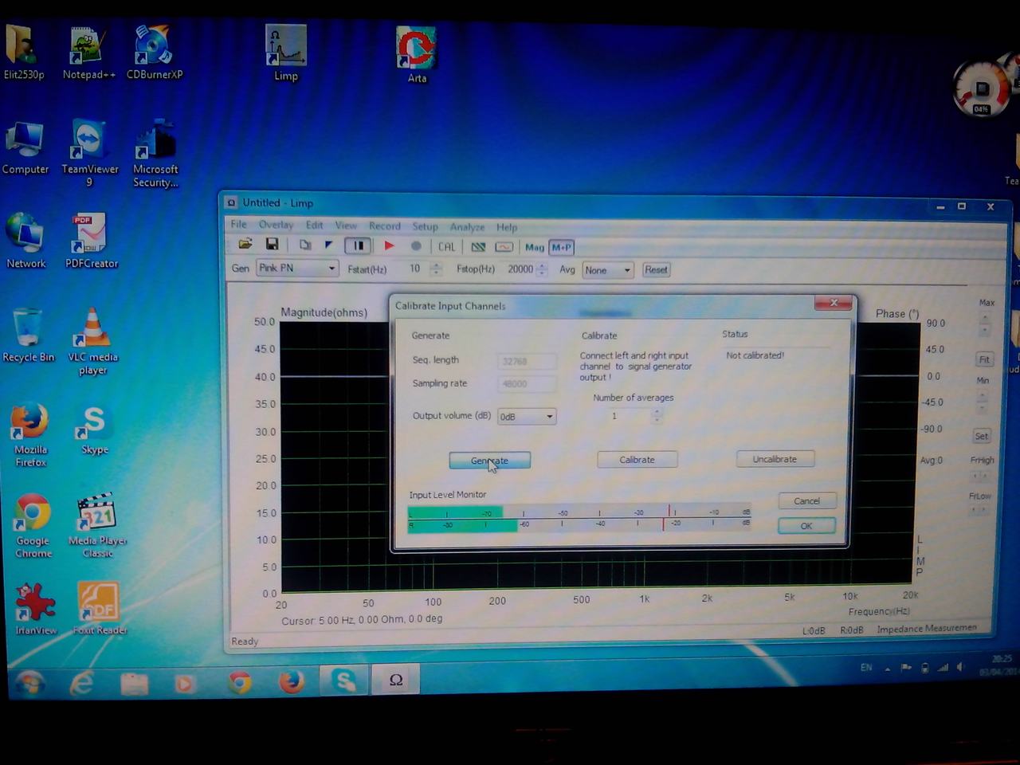Click the Notepad++ desktop icon

88,52
